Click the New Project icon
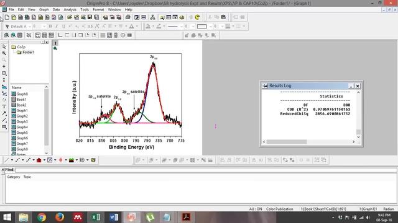 tap(7, 17)
